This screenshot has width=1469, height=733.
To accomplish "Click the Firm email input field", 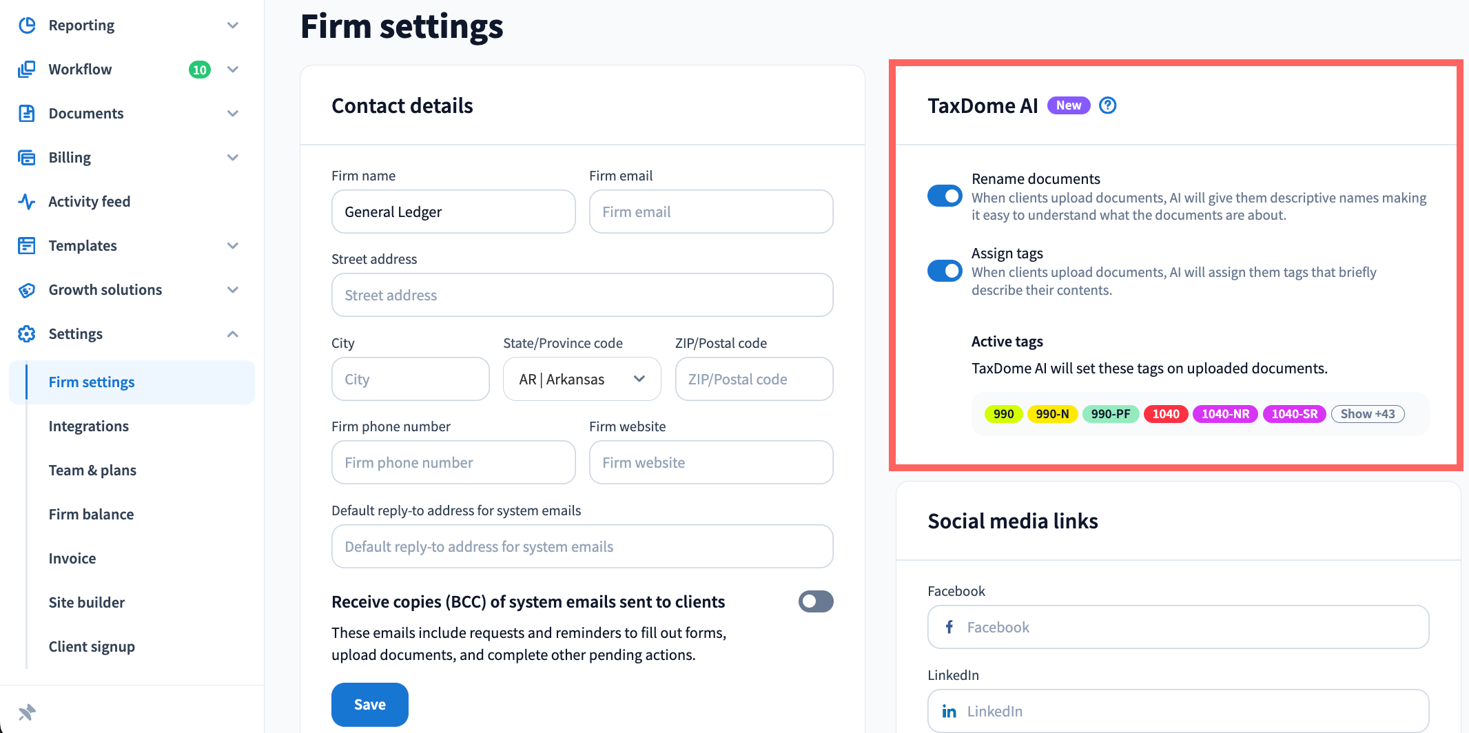I will pyautogui.click(x=711, y=211).
